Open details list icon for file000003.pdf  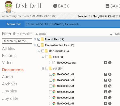pos(106,92)
